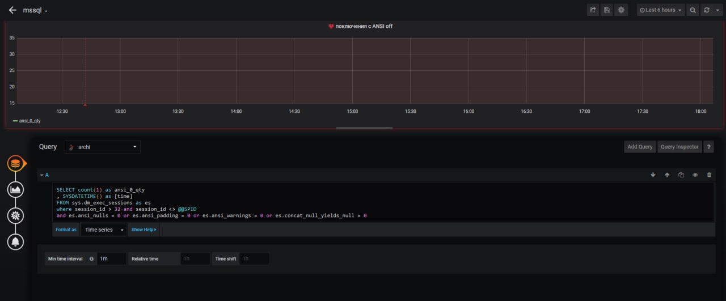
Task: Click the Time shift input field
Action: [x=254, y=258]
